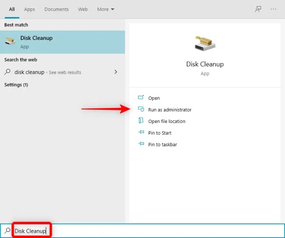This screenshot has height=238, width=285.
Task: Select Pin to Start
Action: point(160,133)
